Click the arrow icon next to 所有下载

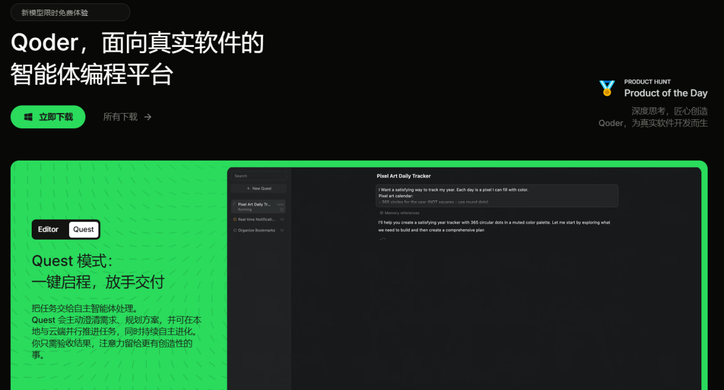tap(147, 116)
